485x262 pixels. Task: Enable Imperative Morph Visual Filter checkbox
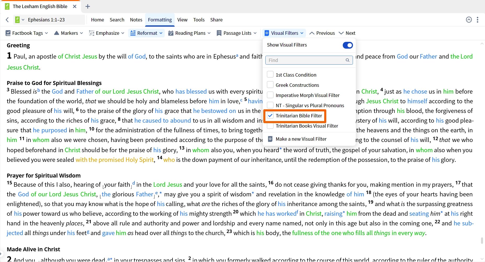point(270,95)
